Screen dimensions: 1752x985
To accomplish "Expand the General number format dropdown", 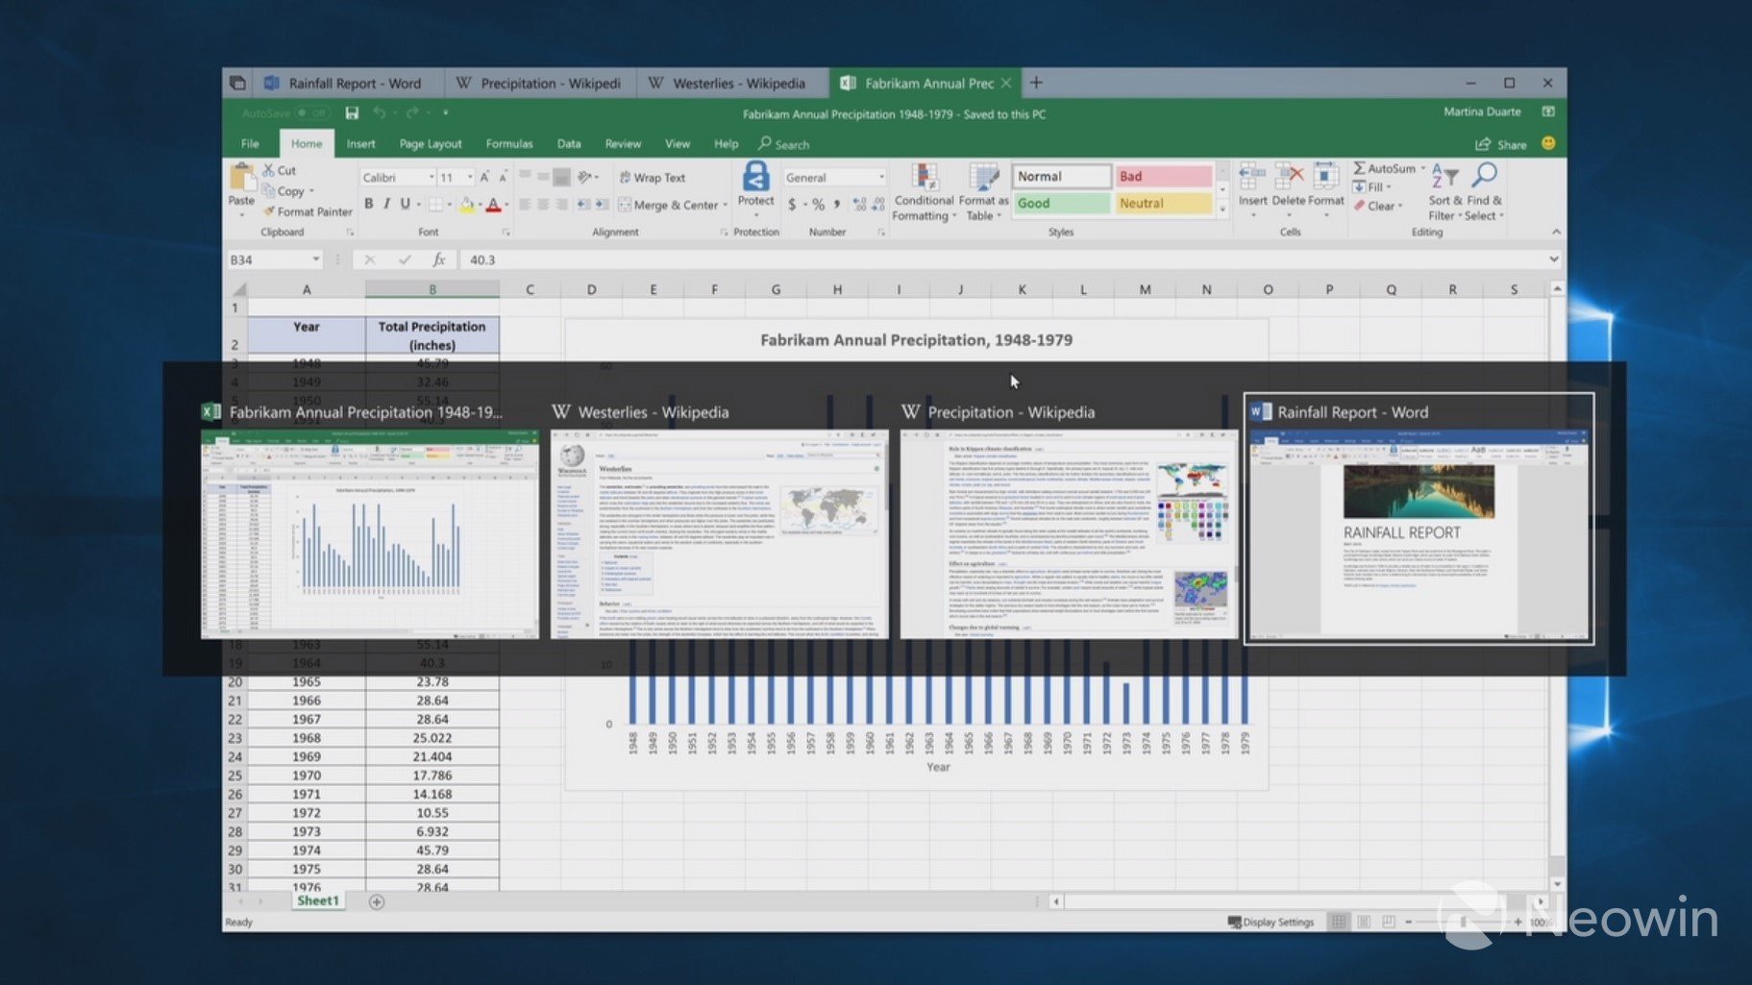I will [880, 178].
